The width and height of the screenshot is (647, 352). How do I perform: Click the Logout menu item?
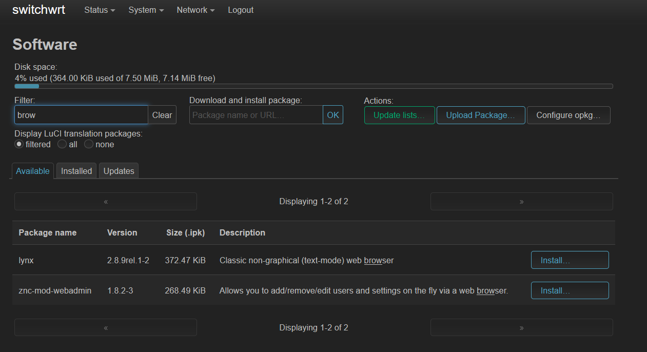(x=240, y=10)
